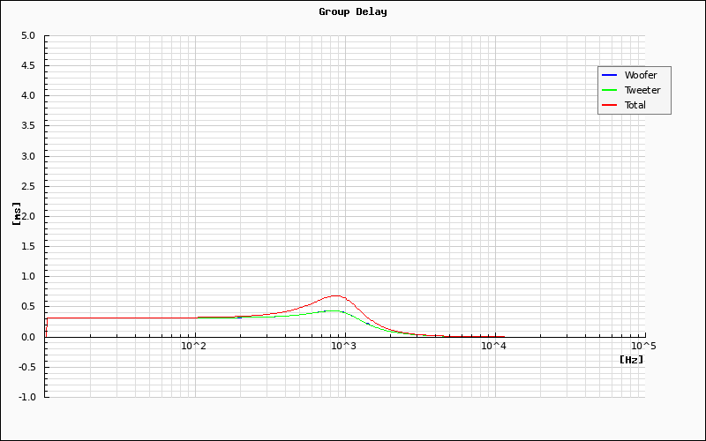Click the blue Woofer legend color line
Image resolution: width=706 pixels, height=441 pixels.
point(609,75)
